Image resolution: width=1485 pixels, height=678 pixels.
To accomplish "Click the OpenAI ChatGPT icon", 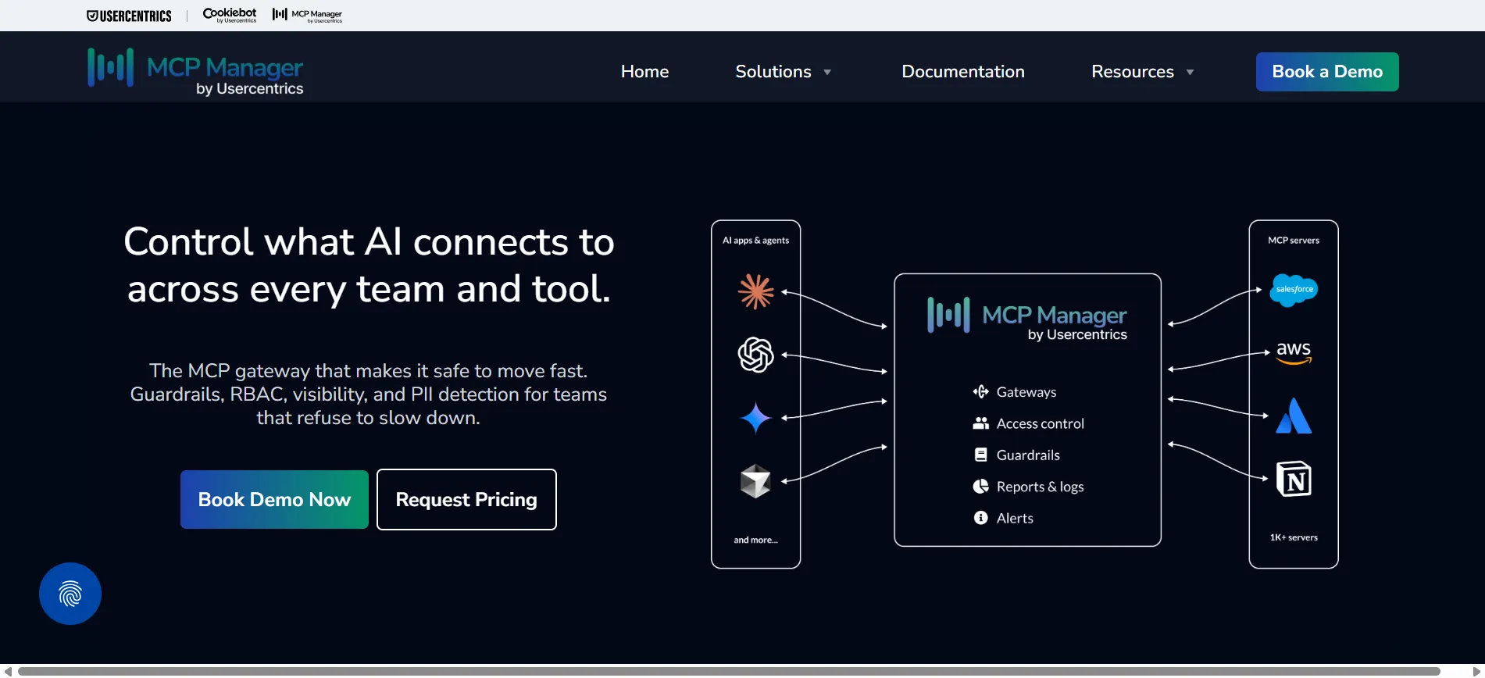I will [x=755, y=355].
